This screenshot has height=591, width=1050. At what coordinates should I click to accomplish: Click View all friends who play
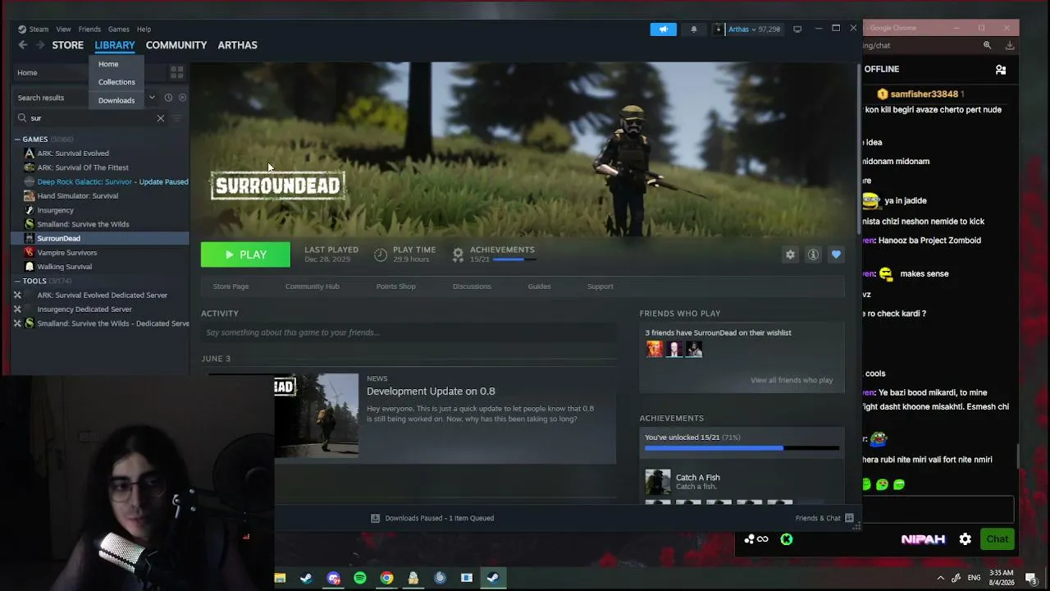pos(792,380)
